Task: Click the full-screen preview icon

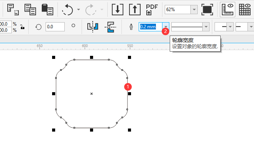Action: [x=207, y=10]
